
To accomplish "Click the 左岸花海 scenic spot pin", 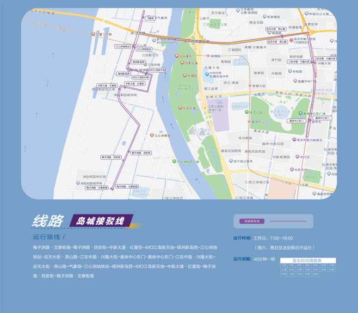I will pyautogui.click(x=180, y=108).
